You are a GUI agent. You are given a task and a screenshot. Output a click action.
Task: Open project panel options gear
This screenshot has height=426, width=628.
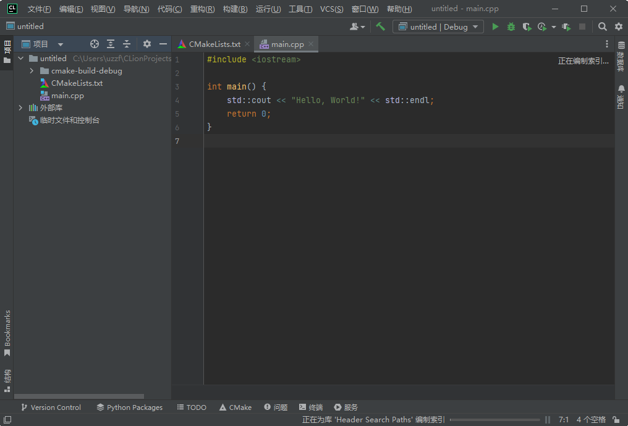point(147,44)
